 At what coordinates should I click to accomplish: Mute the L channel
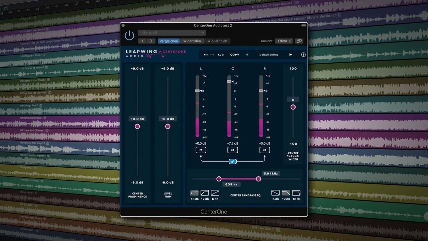[201, 150]
